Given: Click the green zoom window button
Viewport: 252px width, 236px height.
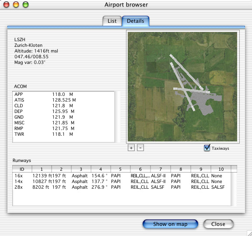Looking at the screenshot, I should (25, 4).
